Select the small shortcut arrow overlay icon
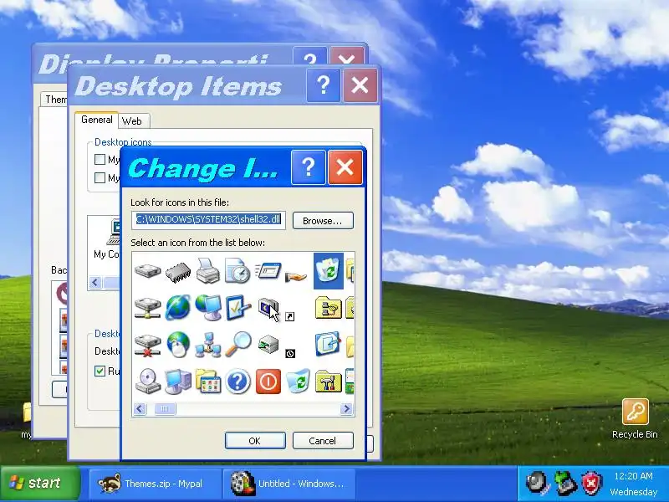Screen dimensions: 669x502 coord(289,316)
